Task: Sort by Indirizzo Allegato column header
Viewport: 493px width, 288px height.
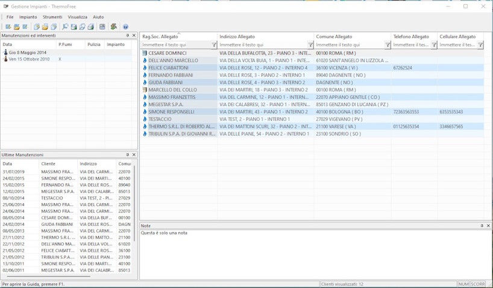Action: tap(265, 37)
